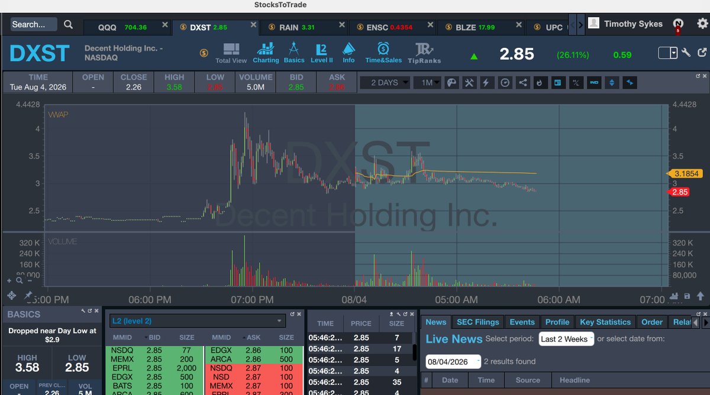Zoom in the chart with plus icon
The image size is (710, 395).
[x=9, y=280]
